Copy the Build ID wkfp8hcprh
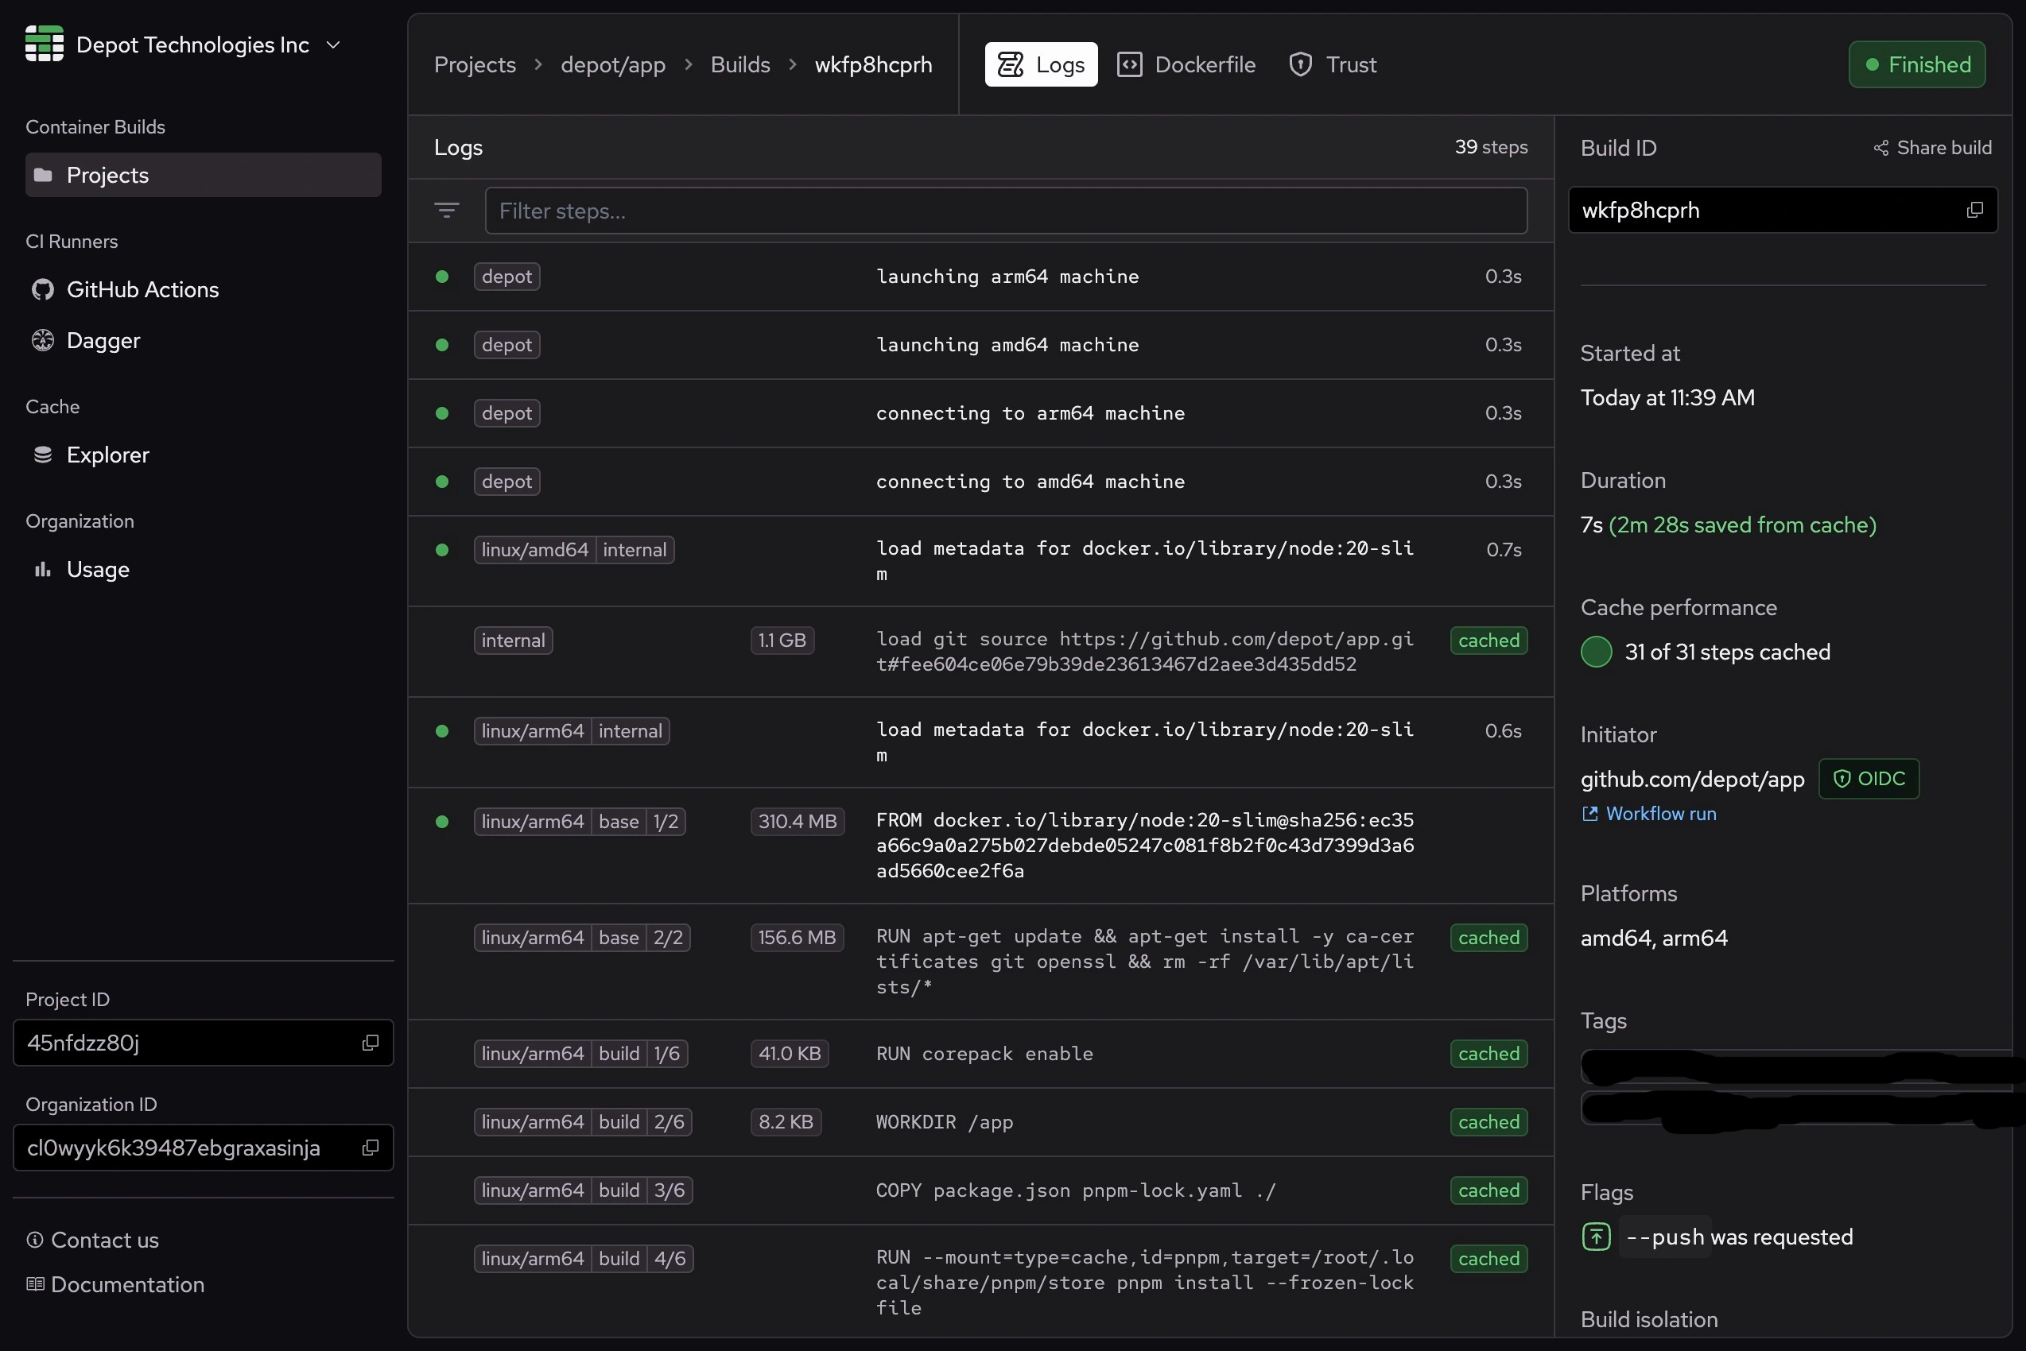Viewport: 2026px width, 1351px height. click(x=1974, y=211)
